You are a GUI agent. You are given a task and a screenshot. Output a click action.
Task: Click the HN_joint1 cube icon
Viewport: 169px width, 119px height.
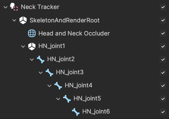click(32, 46)
